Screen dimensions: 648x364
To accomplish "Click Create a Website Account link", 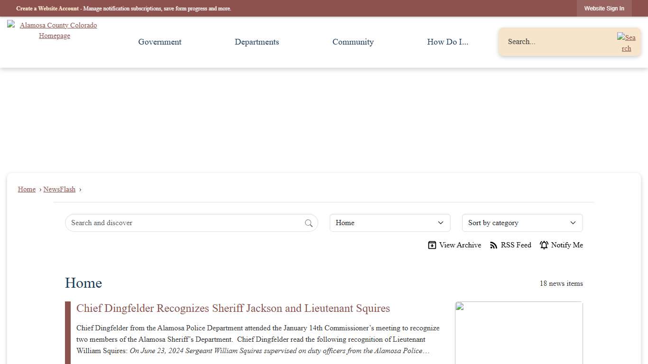I will click(47, 9).
